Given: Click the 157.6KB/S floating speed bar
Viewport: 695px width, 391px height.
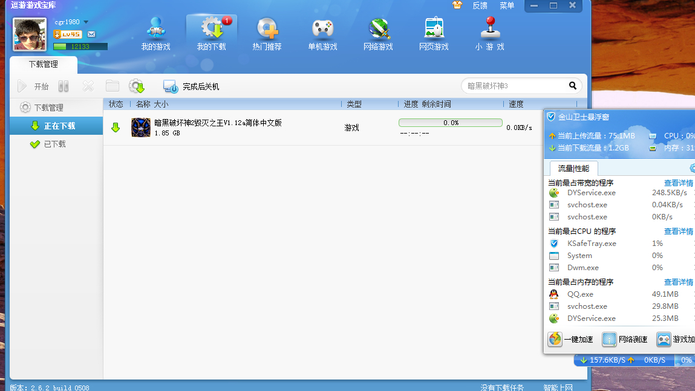Looking at the screenshot, I should tap(624, 360).
